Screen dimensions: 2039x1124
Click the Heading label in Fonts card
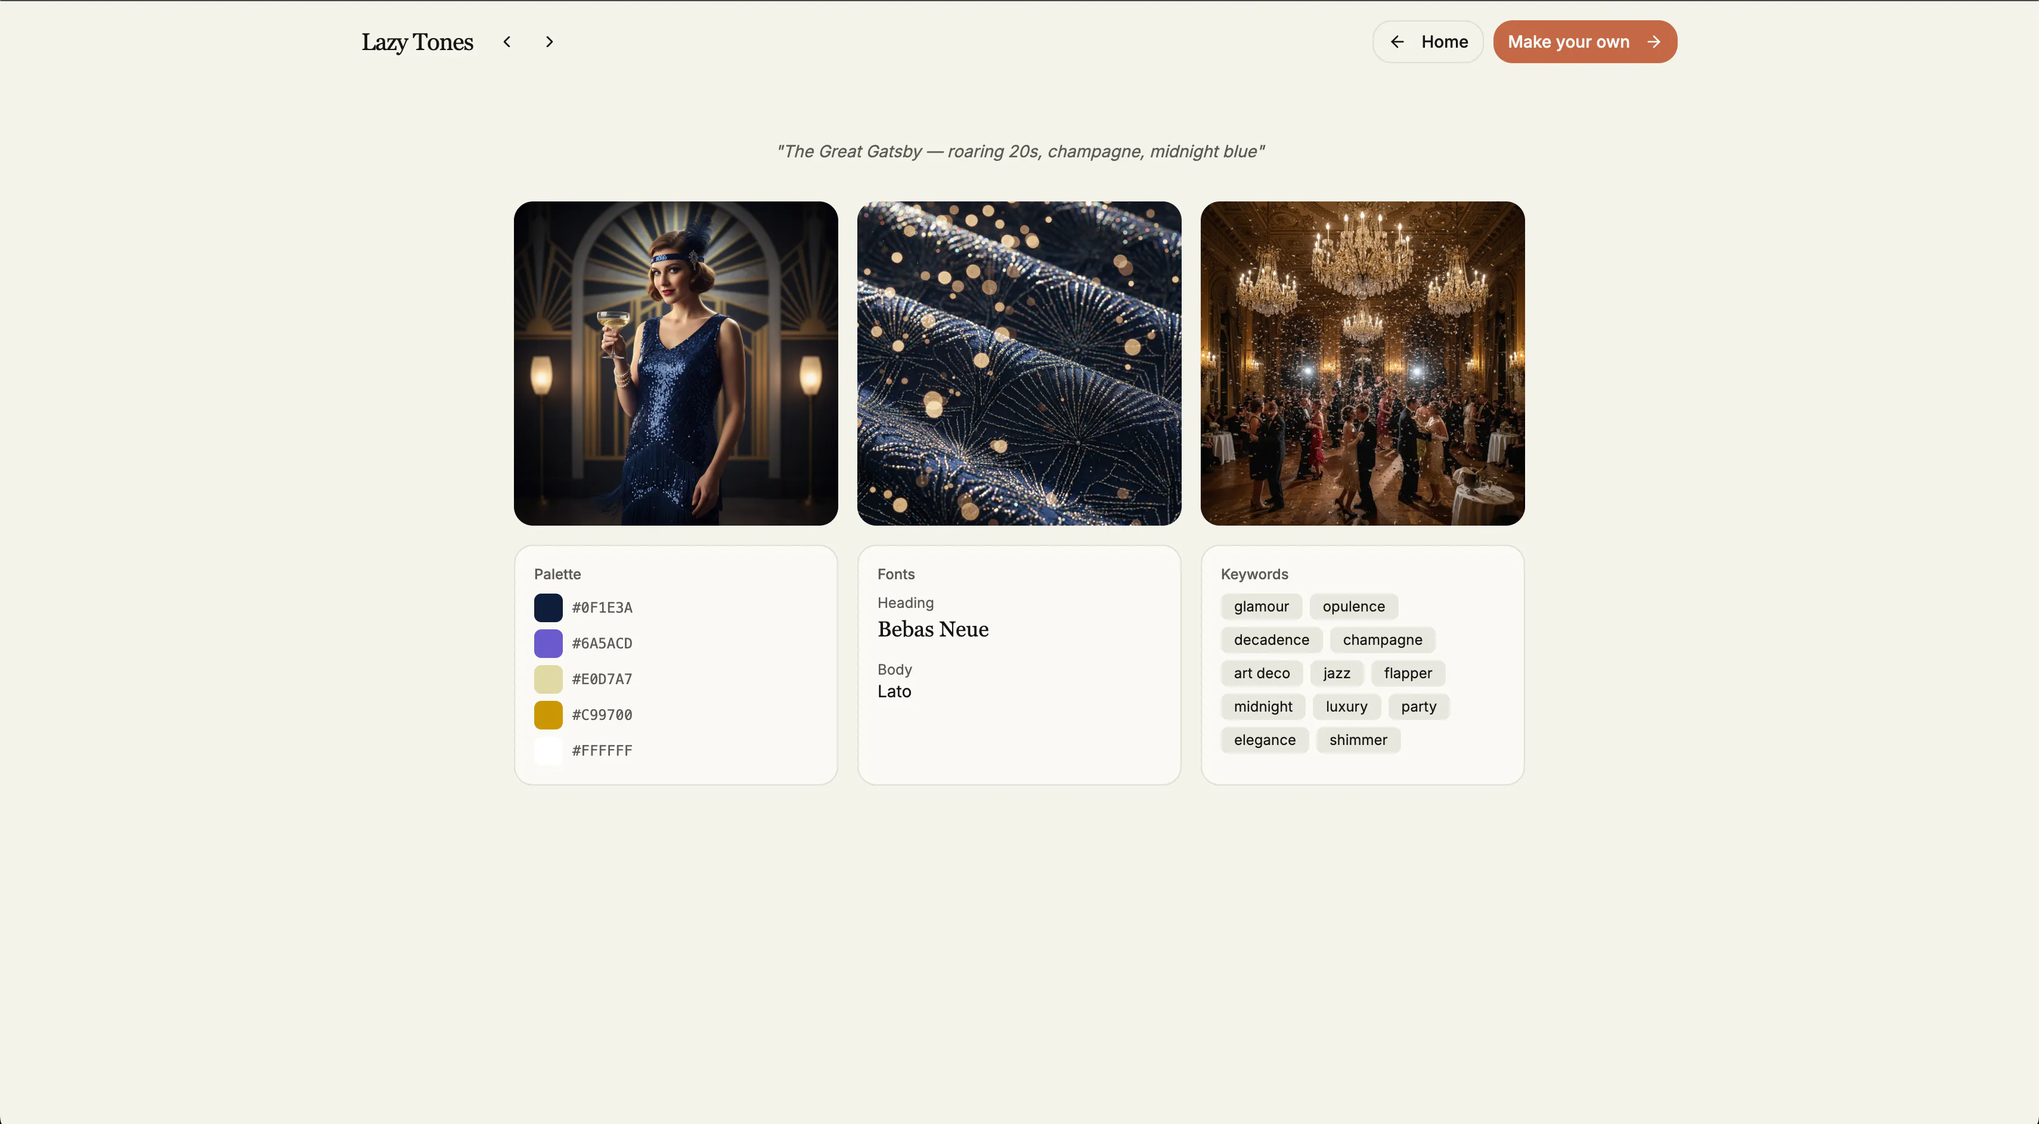point(906,604)
